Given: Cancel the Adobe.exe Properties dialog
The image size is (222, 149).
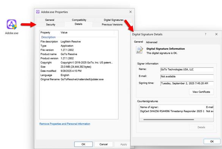Looking at the screenshot, I should click(x=104, y=144).
